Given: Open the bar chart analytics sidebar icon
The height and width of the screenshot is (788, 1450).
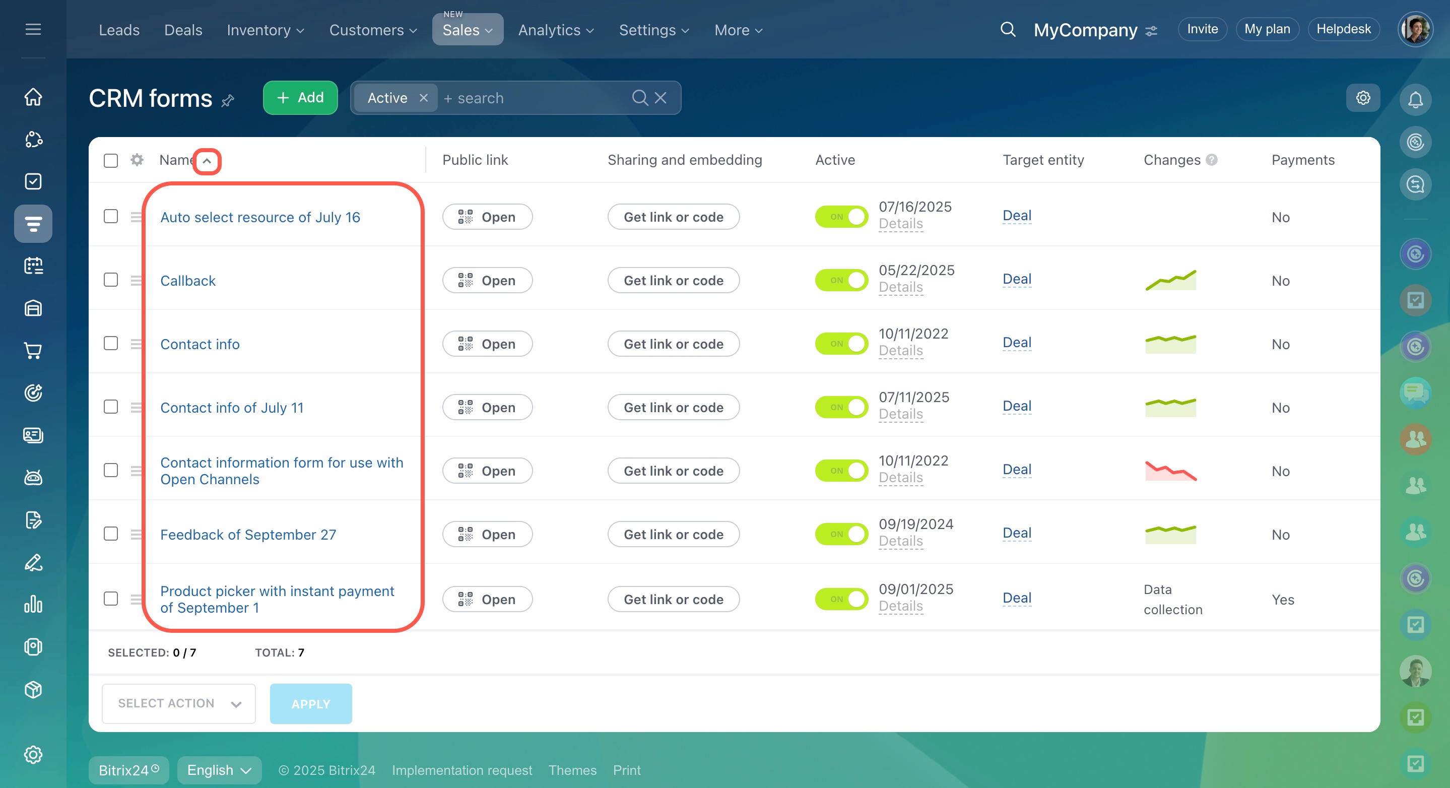Looking at the screenshot, I should tap(33, 605).
